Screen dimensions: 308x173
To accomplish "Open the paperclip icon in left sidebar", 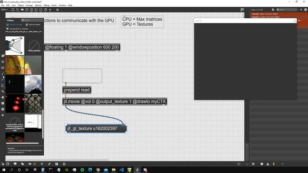I will (x=3, y=91).
